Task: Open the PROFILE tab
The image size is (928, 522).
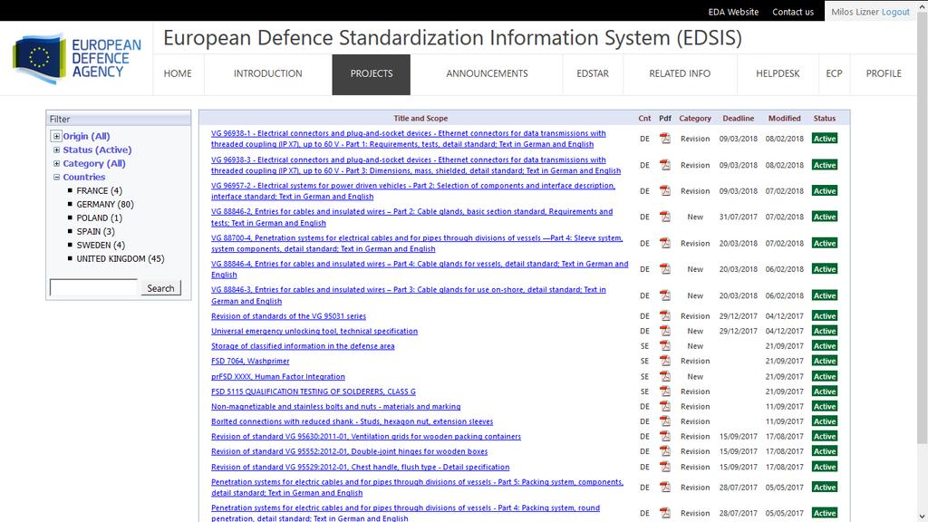Action: (x=884, y=74)
